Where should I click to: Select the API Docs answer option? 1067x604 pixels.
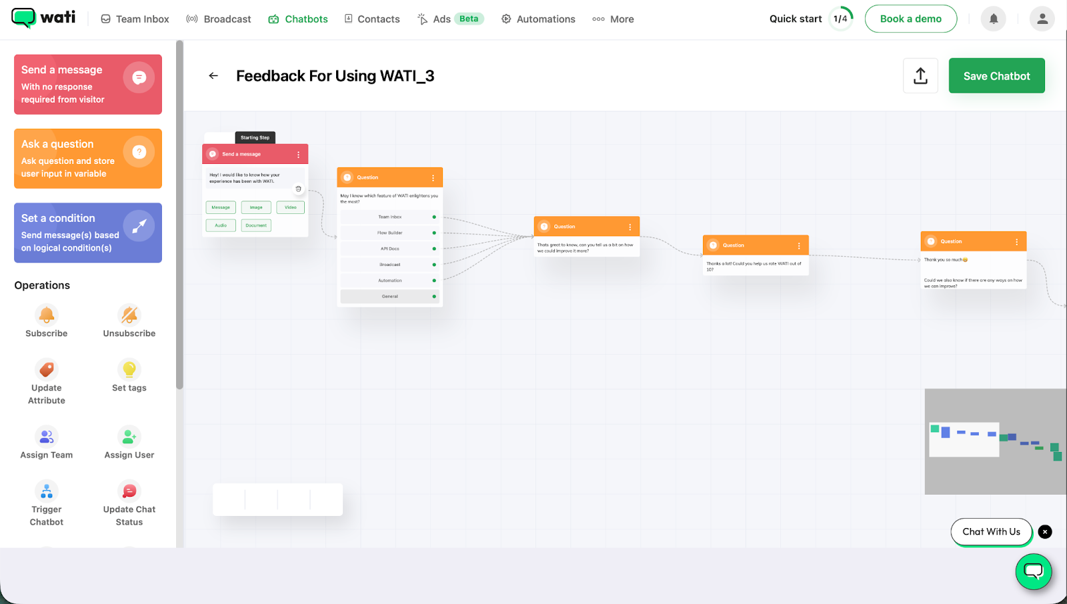(x=390, y=249)
